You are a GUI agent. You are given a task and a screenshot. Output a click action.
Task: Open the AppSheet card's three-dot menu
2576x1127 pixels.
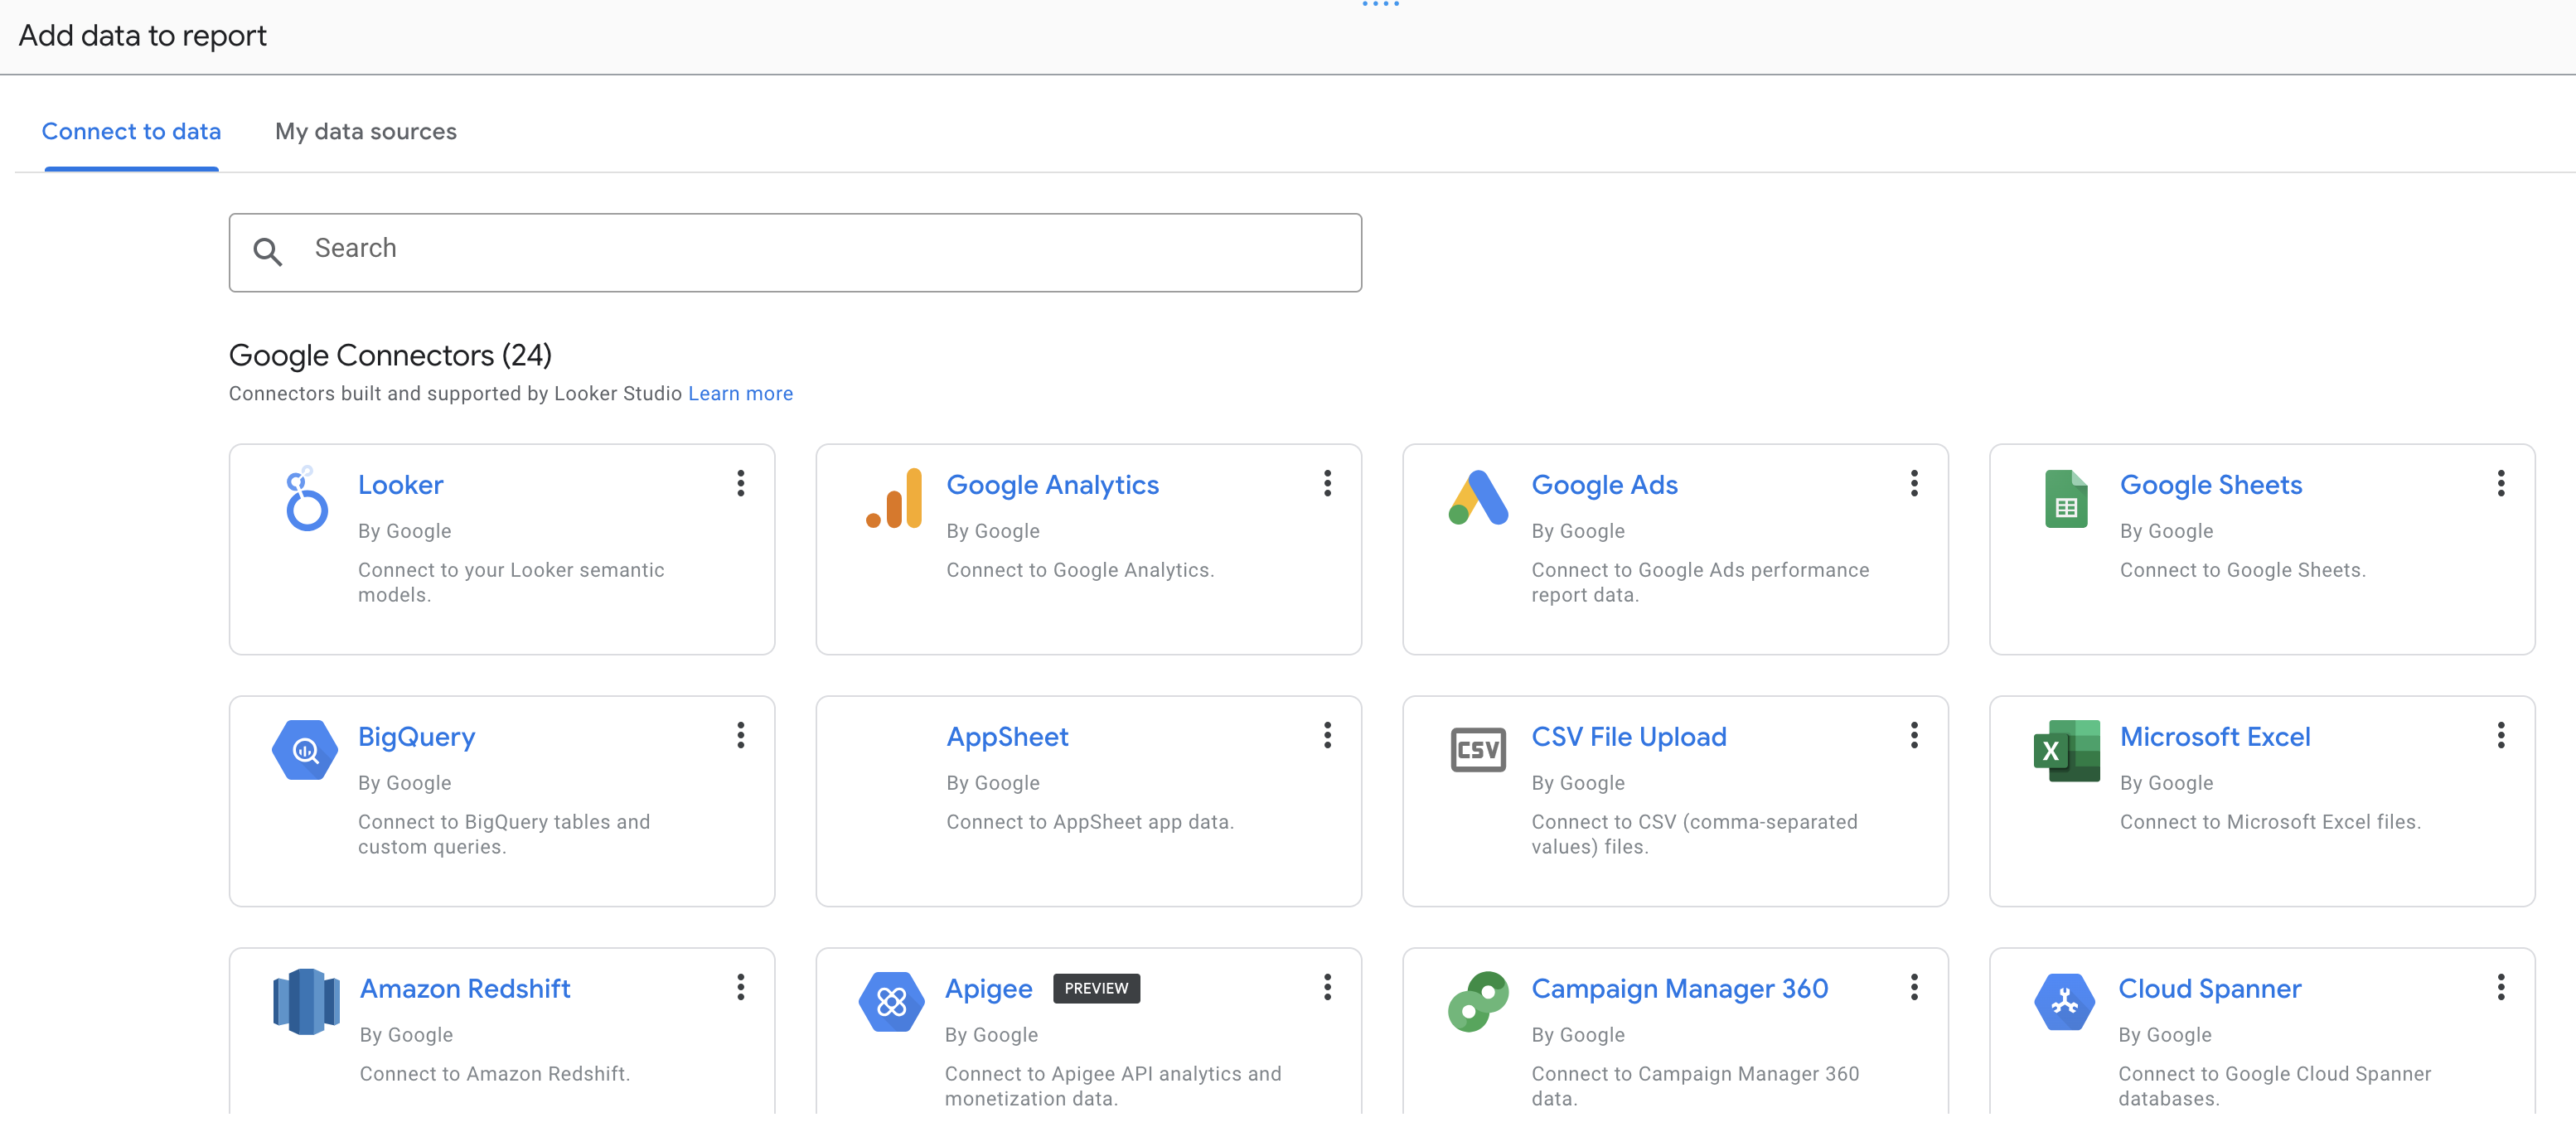pyautogui.click(x=1327, y=735)
